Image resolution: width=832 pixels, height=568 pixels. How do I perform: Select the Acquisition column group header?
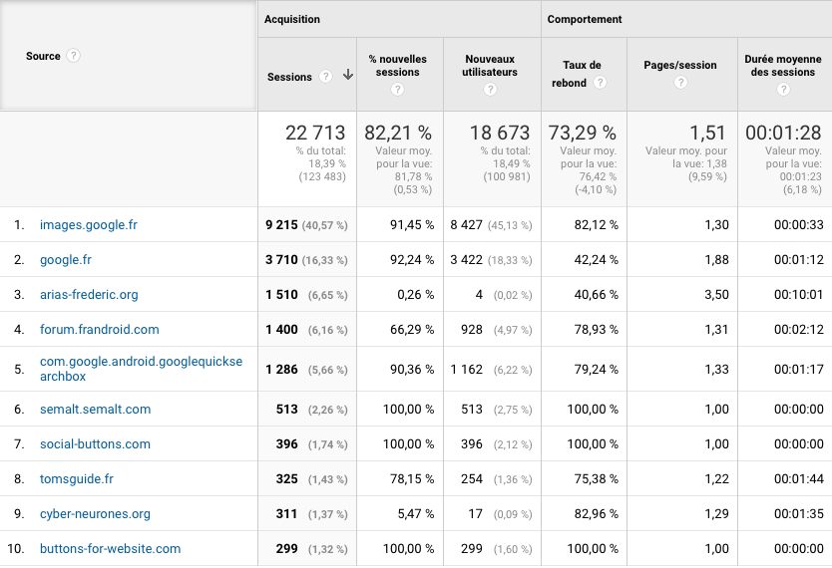(292, 19)
